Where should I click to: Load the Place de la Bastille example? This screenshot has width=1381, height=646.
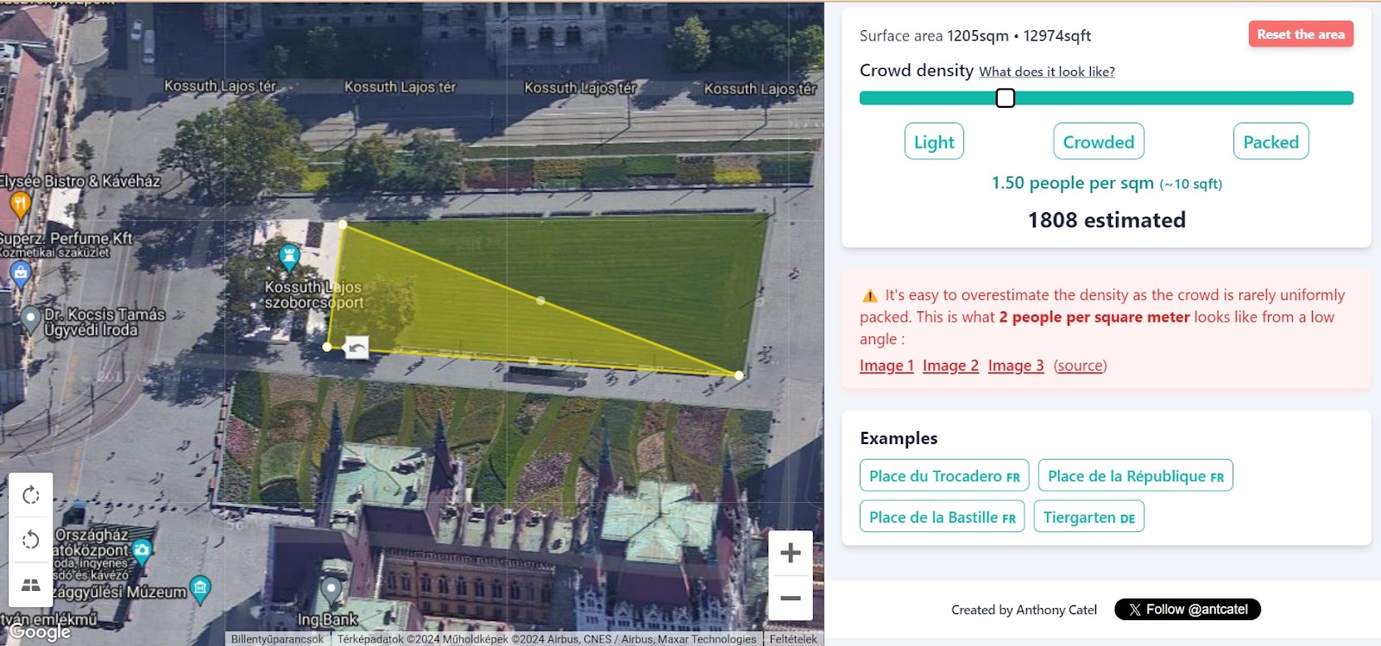pyautogui.click(x=942, y=517)
